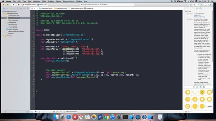
Task: Open the Debug menu
Action: coord(58,1)
